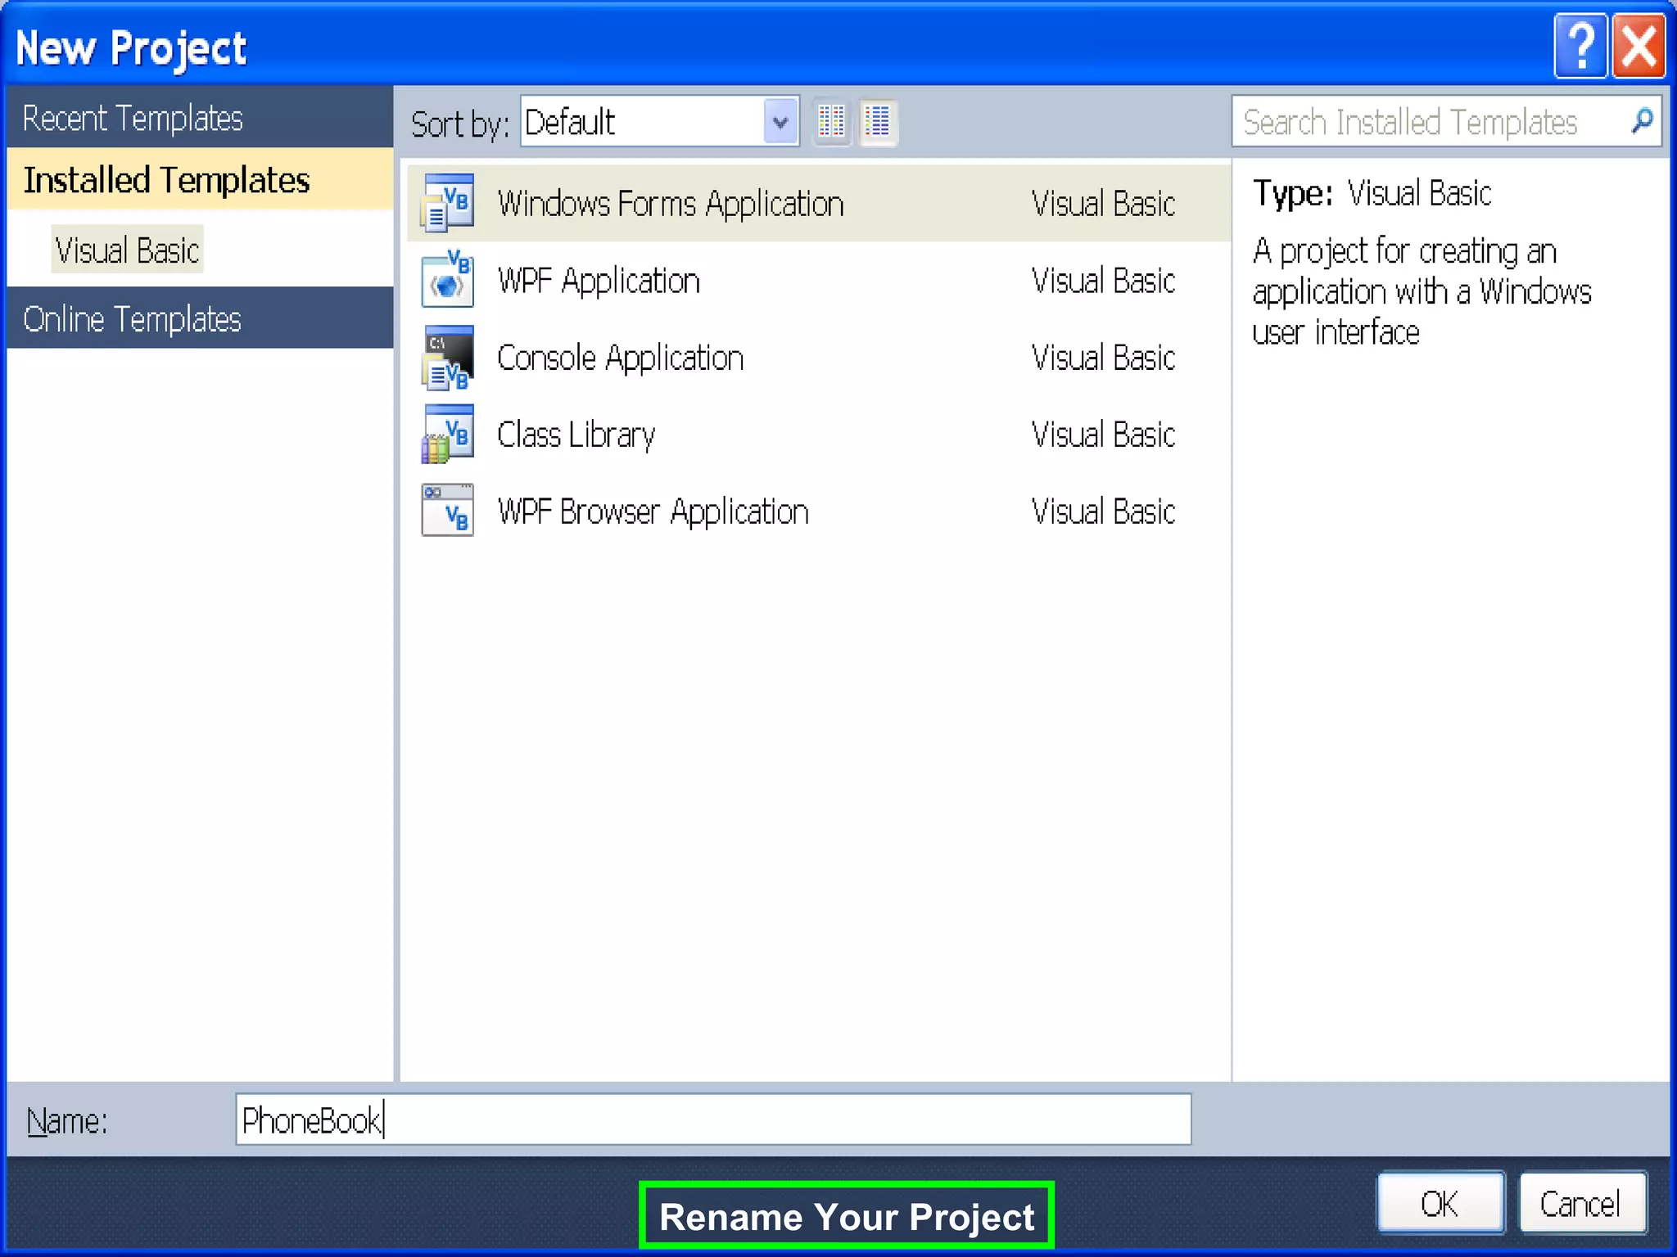1677x1257 pixels.
Task: Click the WPF Browser Application template icon
Action: point(447,511)
